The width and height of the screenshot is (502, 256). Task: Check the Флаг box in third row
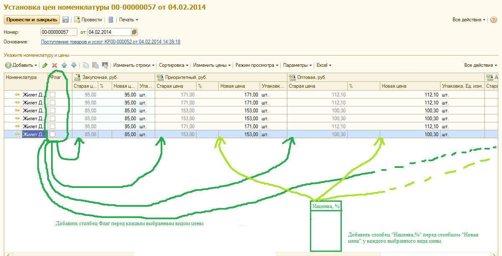click(x=53, y=111)
